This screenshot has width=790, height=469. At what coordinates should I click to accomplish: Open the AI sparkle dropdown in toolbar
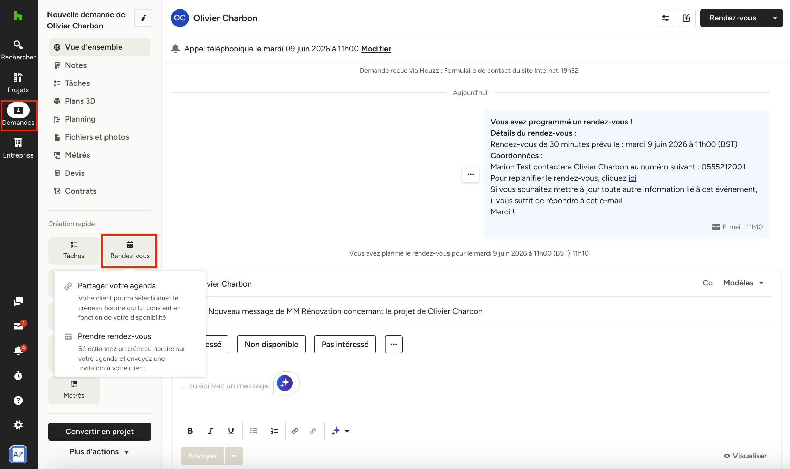coord(340,431)
